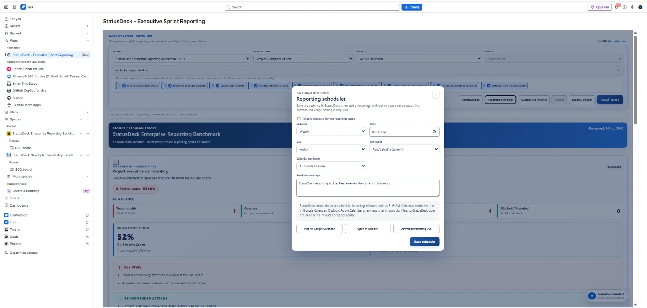Go to For you in sidebar
Screen dimensions: 647x308
[x=15, y=19]
